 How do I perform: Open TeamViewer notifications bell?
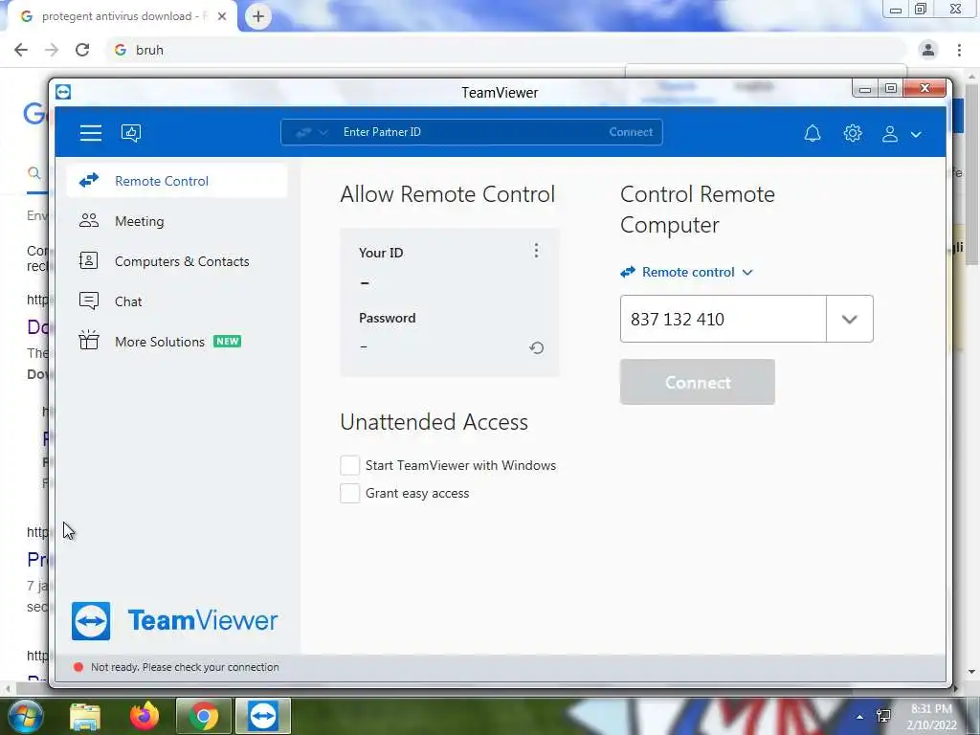[812, 133]
